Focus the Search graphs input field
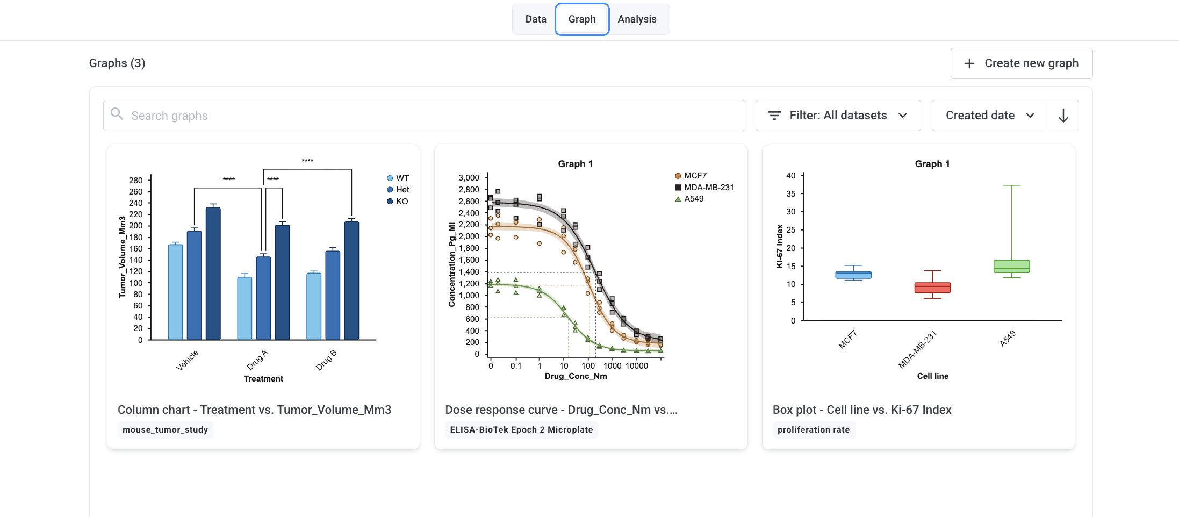Viewport: 1179px width, 517px height. pos(424,116)
